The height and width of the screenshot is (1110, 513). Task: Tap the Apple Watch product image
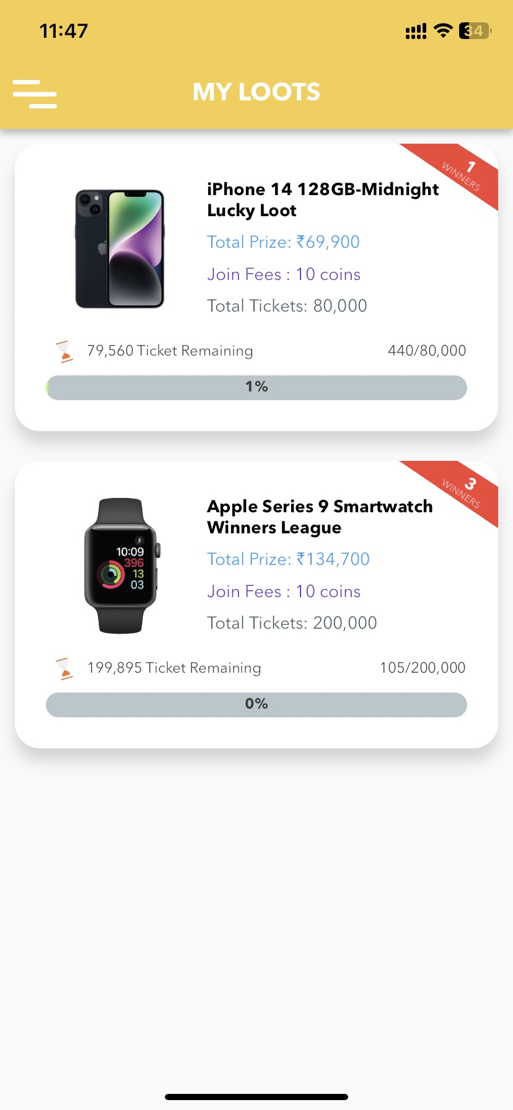pos(121,566)
